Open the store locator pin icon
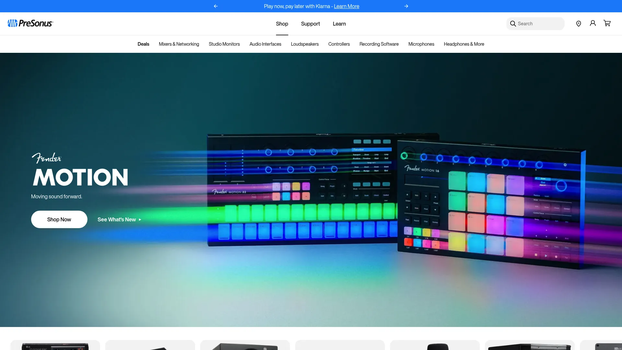Screen dimensions: 622x350 (579, 24)
